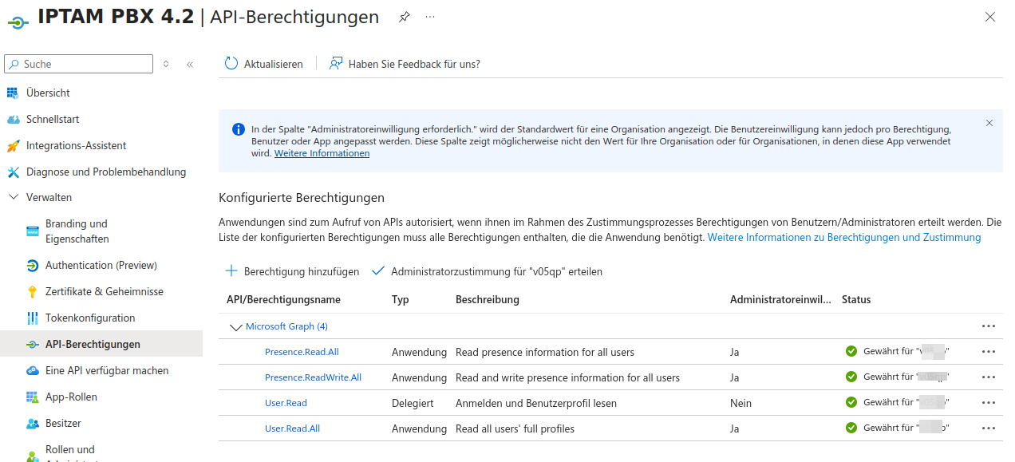The height and width of the screenshot is (462, 1015).
Task: Select Eine API verfügbar machen
Action: pyautogui.click(x=106, y=370)
